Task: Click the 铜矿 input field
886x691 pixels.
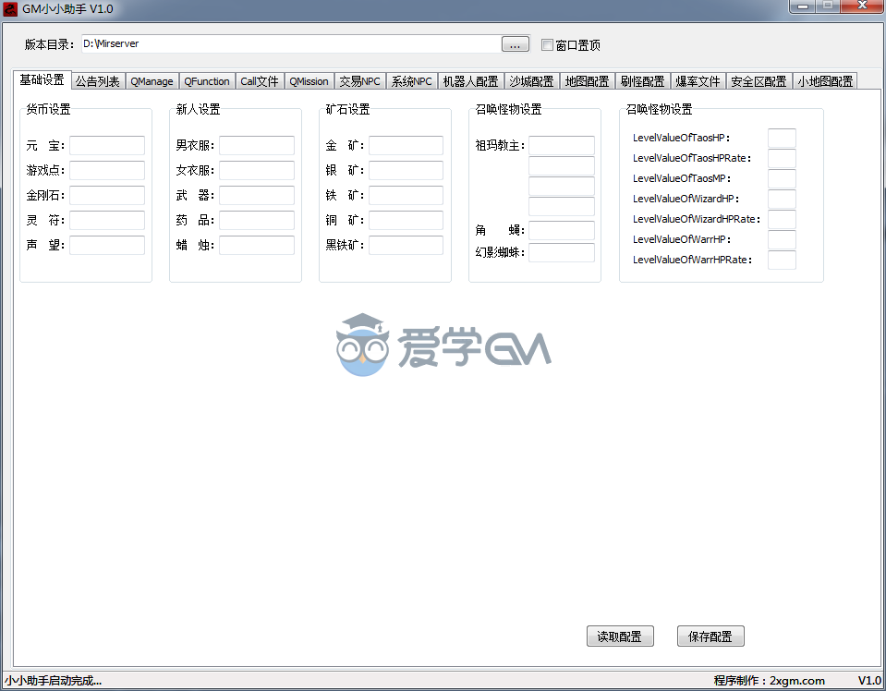Action: pos(406,220)
